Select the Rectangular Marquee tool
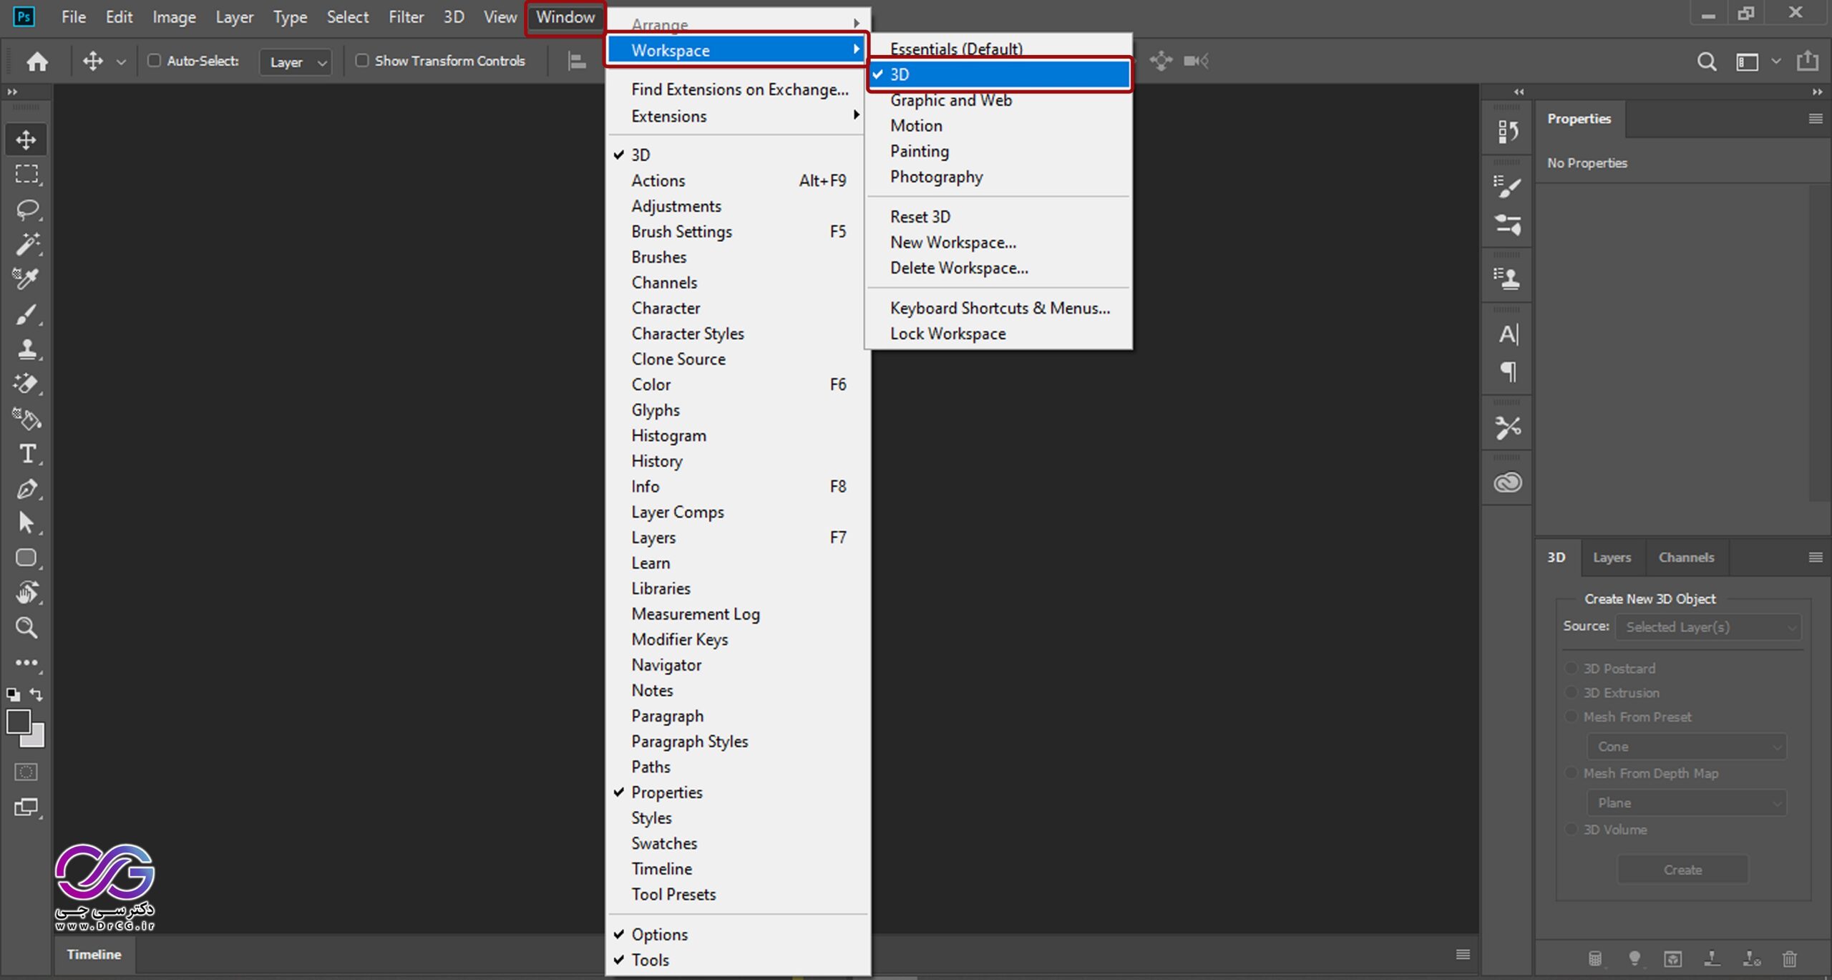Viewport: 1832px width, 980px height. tap(26, 174)
